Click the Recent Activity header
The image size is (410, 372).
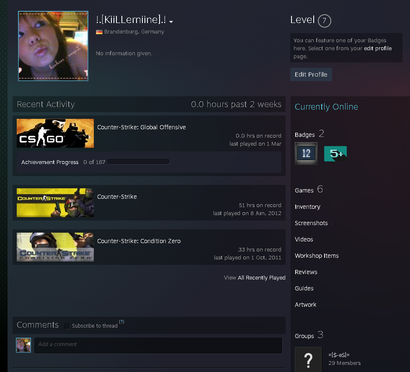(x=46, y=104)
